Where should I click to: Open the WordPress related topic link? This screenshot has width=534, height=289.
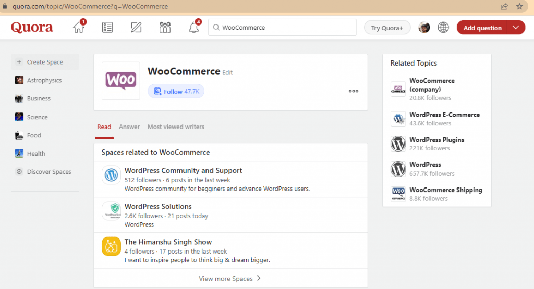point(425,165)
